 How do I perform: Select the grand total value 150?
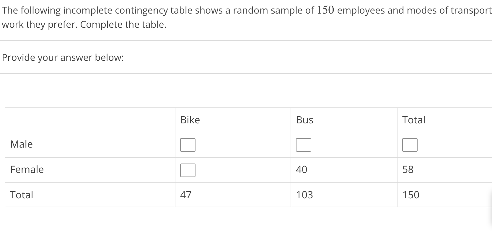tap(411, 195)
